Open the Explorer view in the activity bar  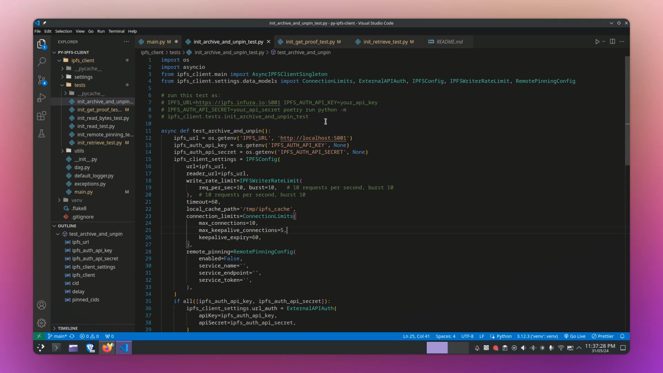(x=41, y=44)
